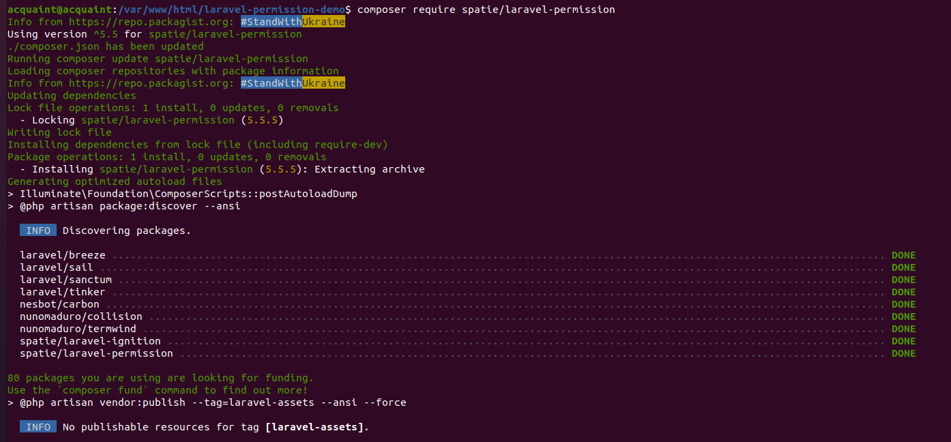Click the nunomaduro/collision package entry

(81, 316)
